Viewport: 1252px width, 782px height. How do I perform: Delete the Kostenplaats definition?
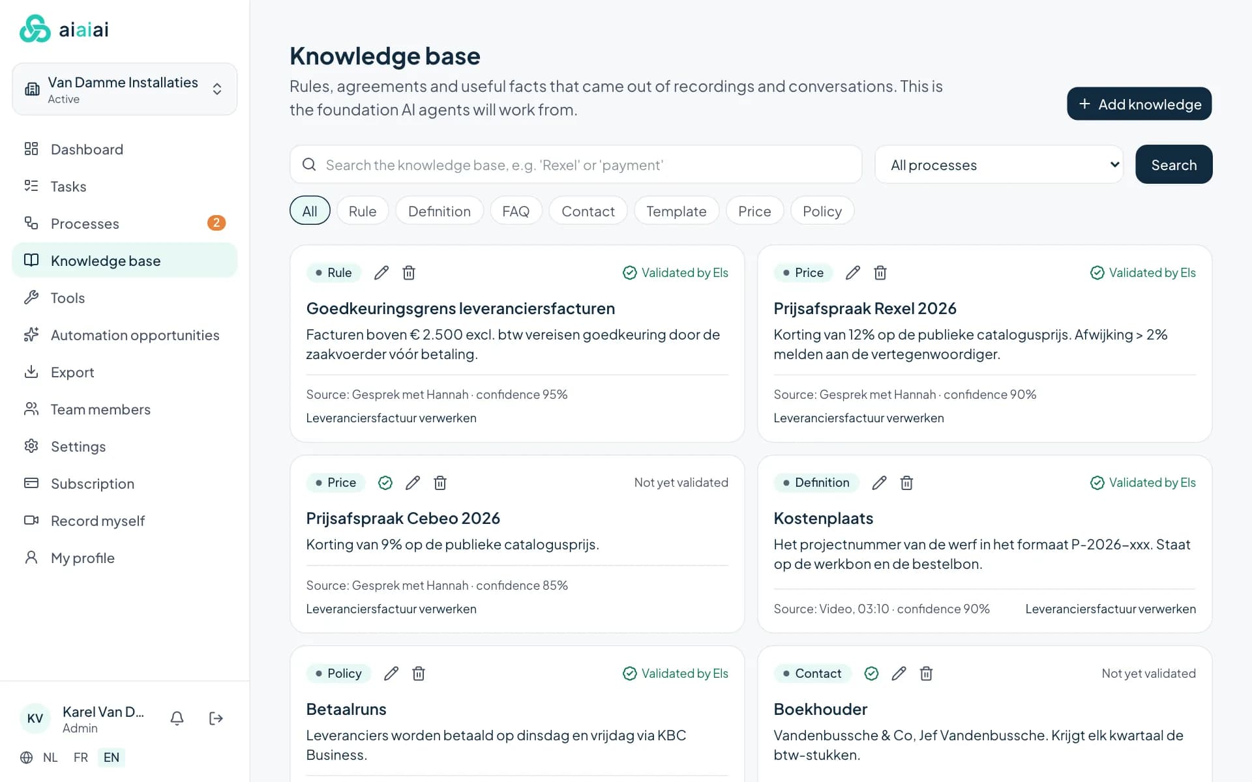(x=906, y=482)
